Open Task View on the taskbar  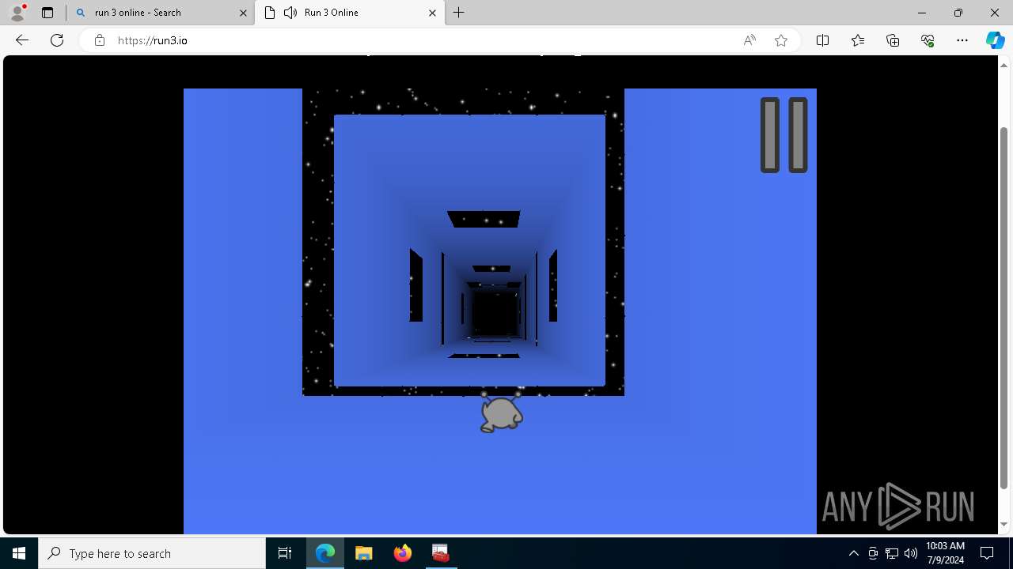coord(285,553)
